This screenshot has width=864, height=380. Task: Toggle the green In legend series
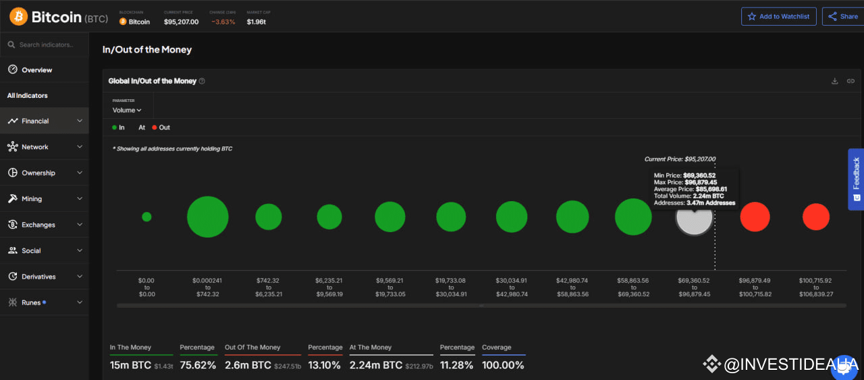tap(118, 128)
